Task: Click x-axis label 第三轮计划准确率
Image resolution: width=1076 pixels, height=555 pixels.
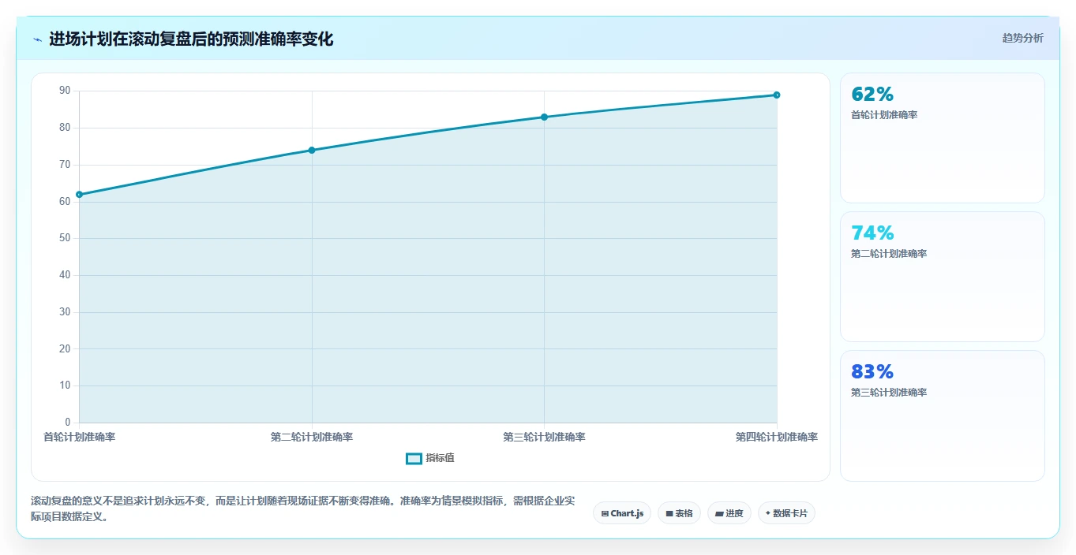Action: point(544,437)
